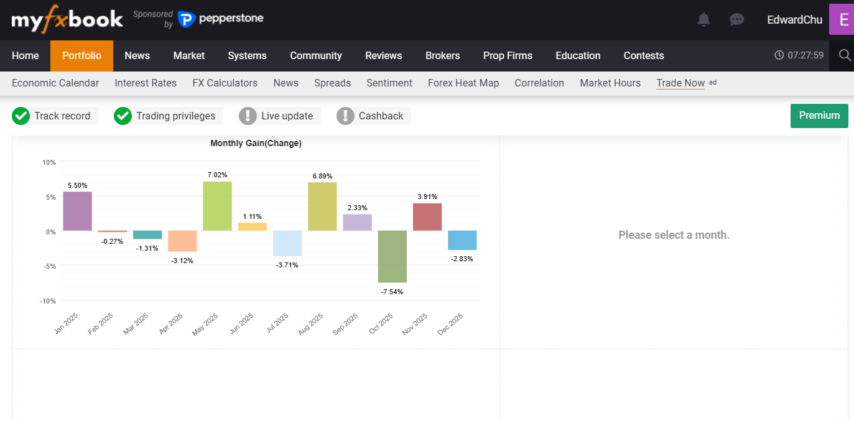
Task: Open the Community menu
Action: tap(315, 56)
